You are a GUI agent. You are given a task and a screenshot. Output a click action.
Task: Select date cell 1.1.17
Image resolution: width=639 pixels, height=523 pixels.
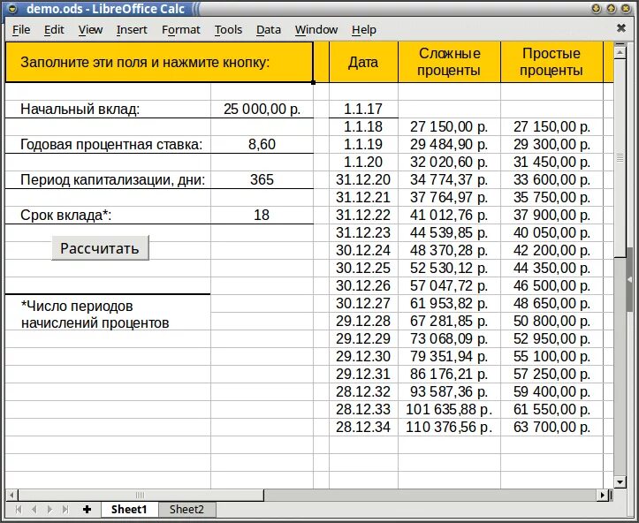(363, 109)
